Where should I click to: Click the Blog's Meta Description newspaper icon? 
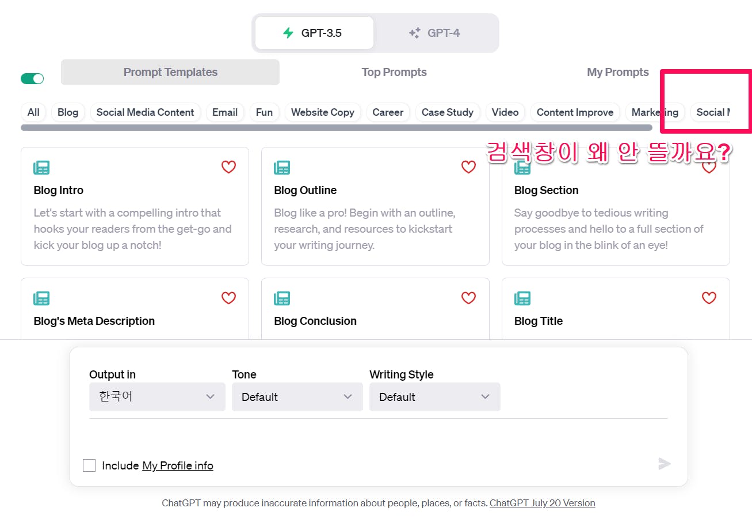point(41,298)
